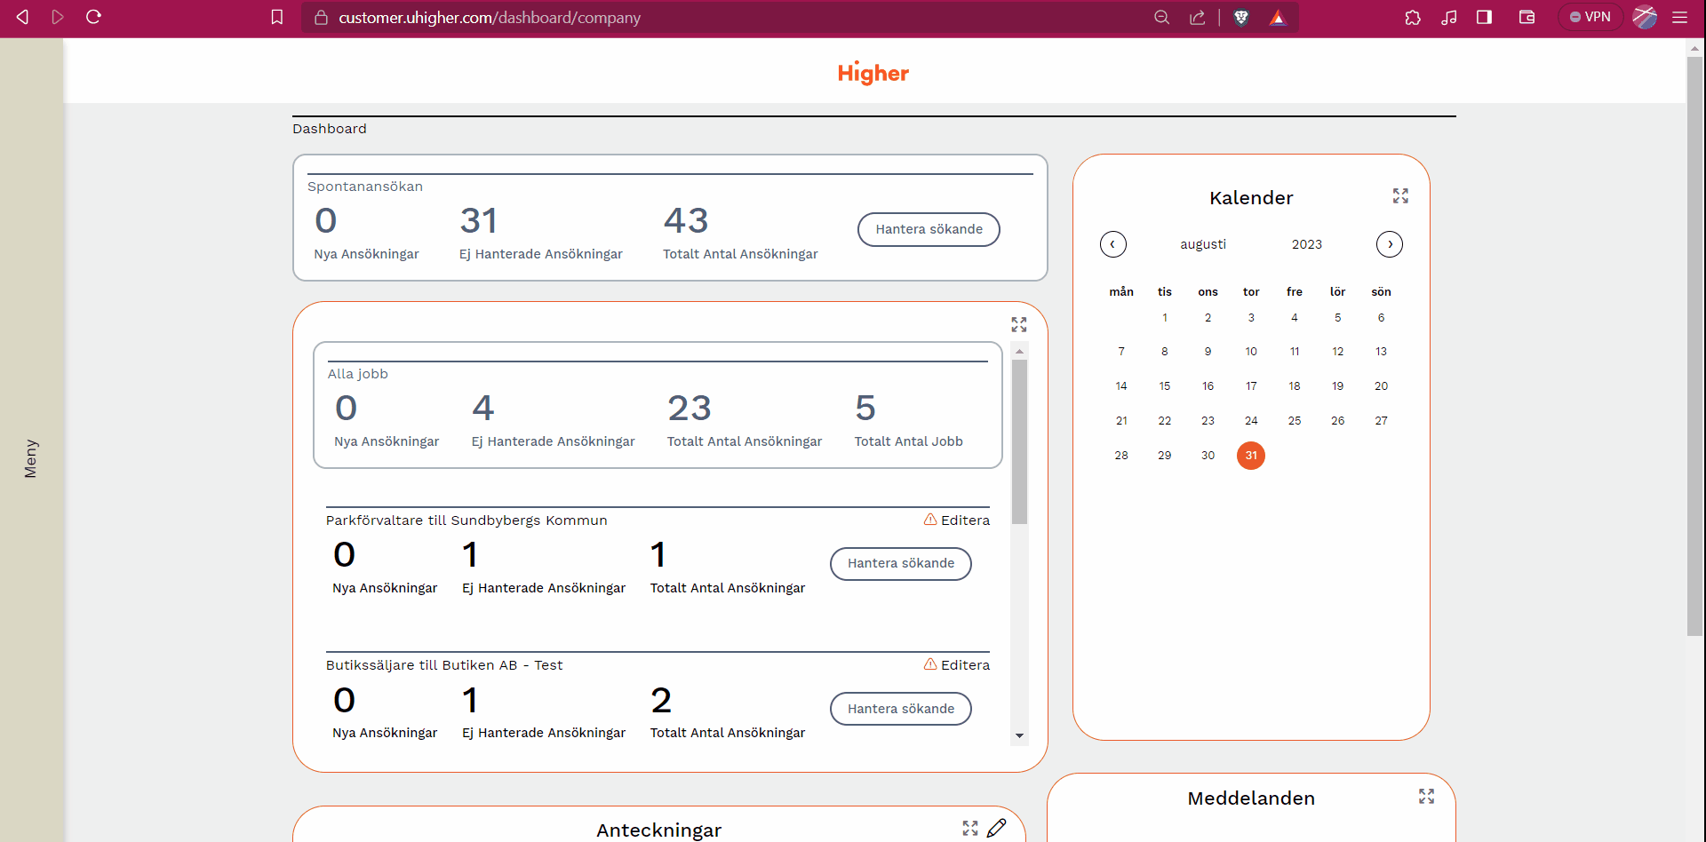Viewport: 1706px width, 842px height.
Task: Open Brave Shields icon in address bar
Action: click(1241, 18)
